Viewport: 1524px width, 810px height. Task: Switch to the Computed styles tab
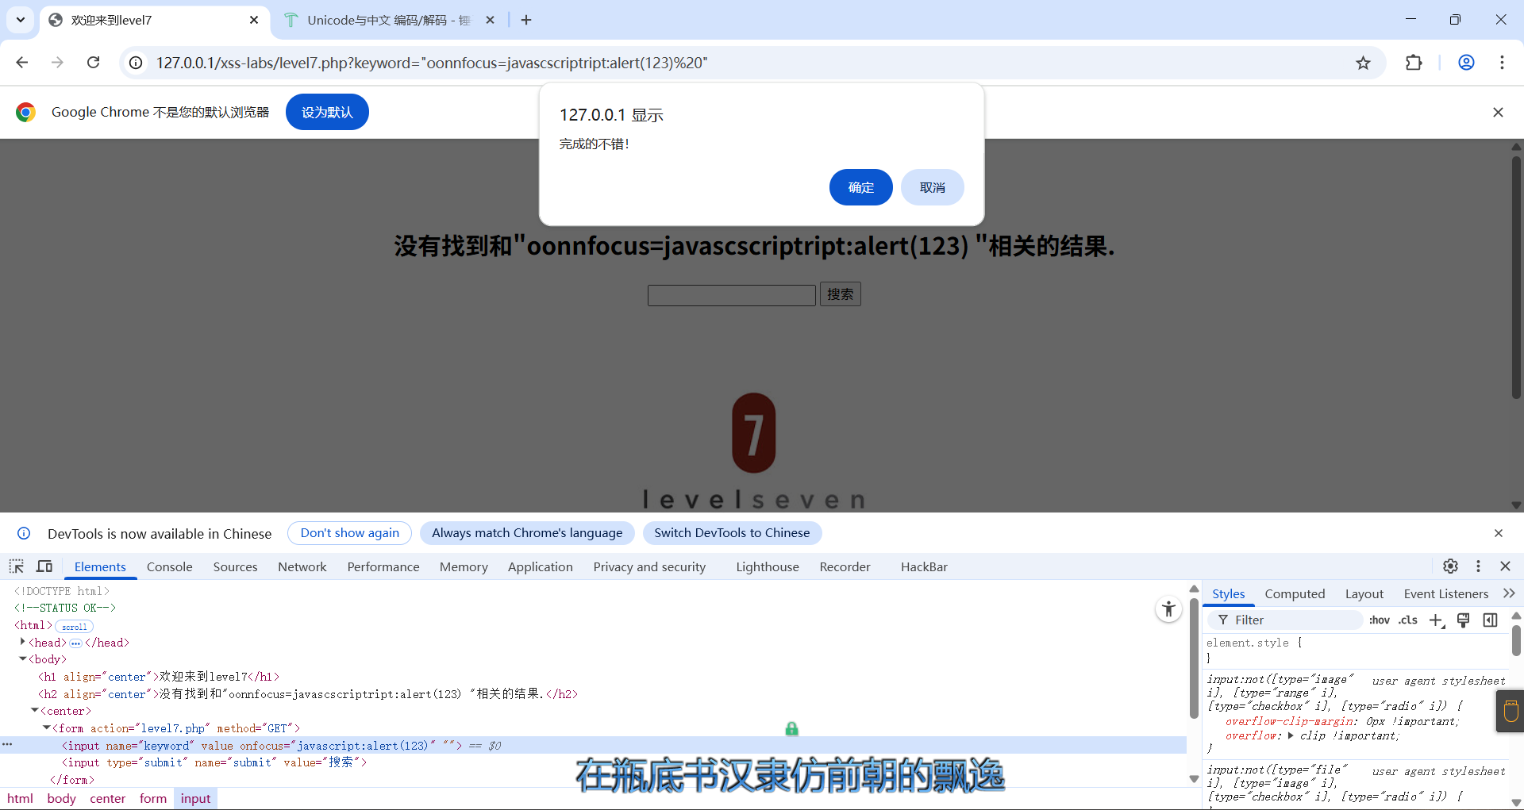point(1295,593)
